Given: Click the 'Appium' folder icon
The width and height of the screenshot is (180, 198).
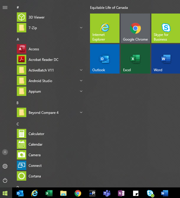Looking at the screenshot, I should pos(22,91).
